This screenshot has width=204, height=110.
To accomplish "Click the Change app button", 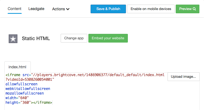I will point(74,38).
